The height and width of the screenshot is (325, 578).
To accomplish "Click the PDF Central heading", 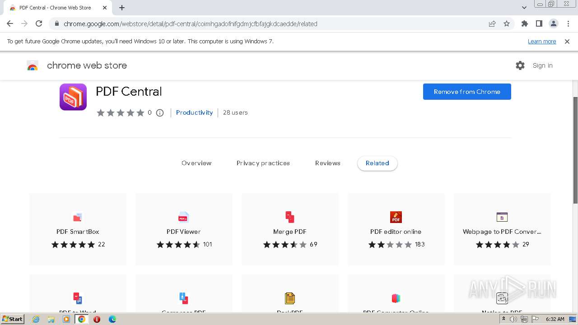I will (129, 92).
